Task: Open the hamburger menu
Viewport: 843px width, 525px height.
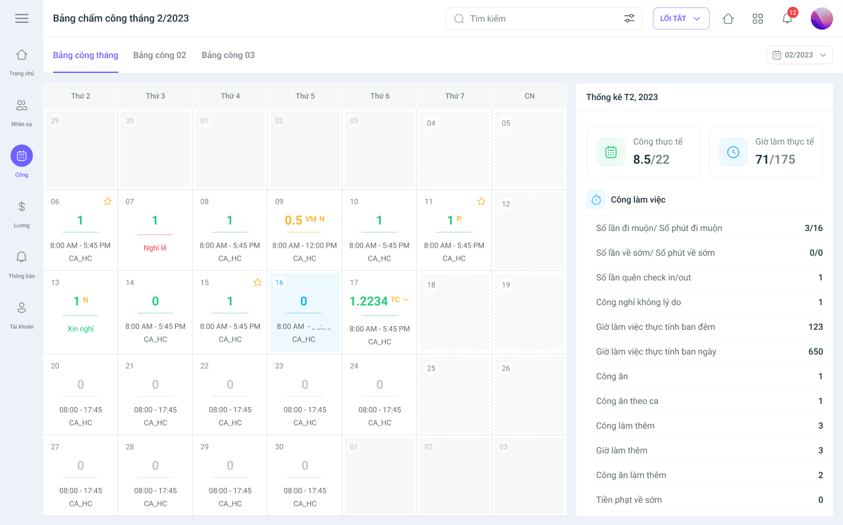Action: (22, 19)
